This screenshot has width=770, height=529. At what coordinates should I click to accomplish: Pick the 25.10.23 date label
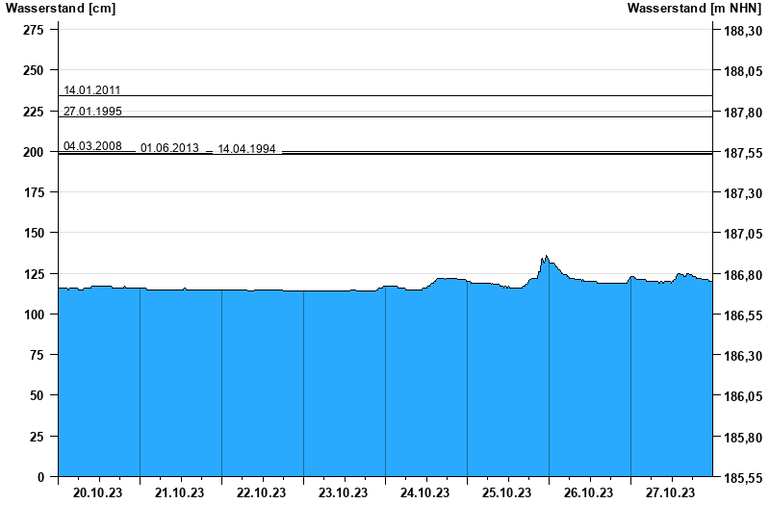pos(507,492)
